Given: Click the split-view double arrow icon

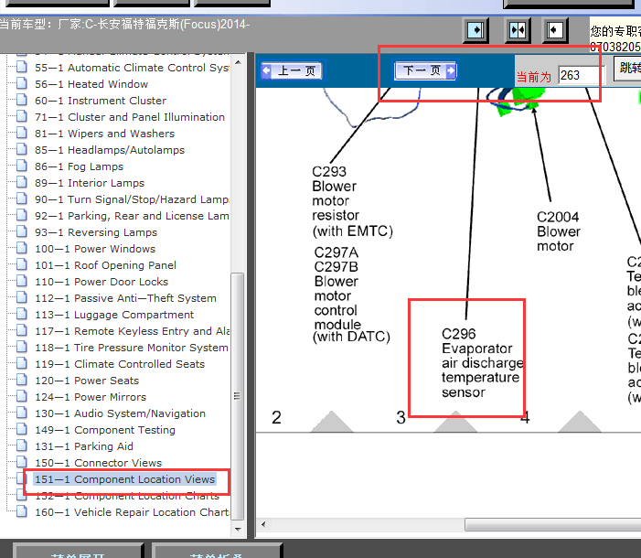Looking at the screenshot, I should (518, 30).
